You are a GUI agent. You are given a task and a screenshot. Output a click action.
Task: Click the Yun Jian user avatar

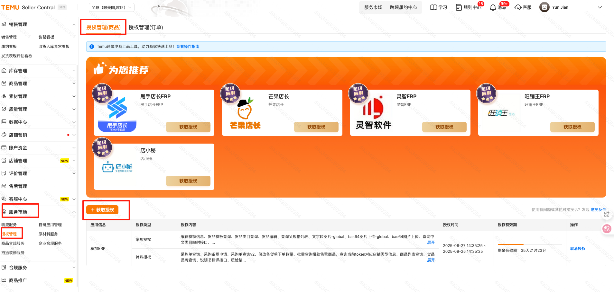(x=544, y=7)
